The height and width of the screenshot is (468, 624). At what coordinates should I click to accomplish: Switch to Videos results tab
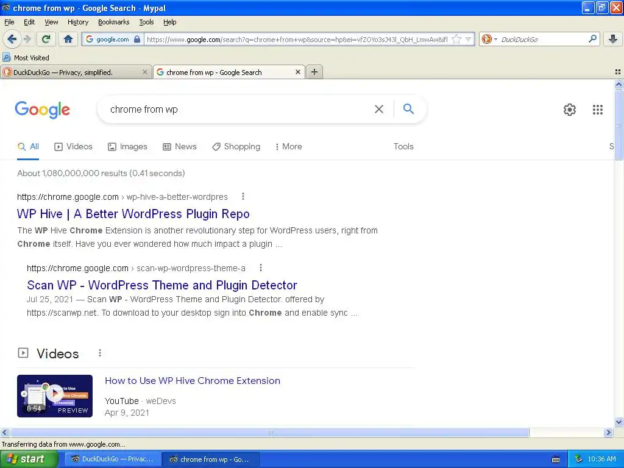(x=73, y=146)
